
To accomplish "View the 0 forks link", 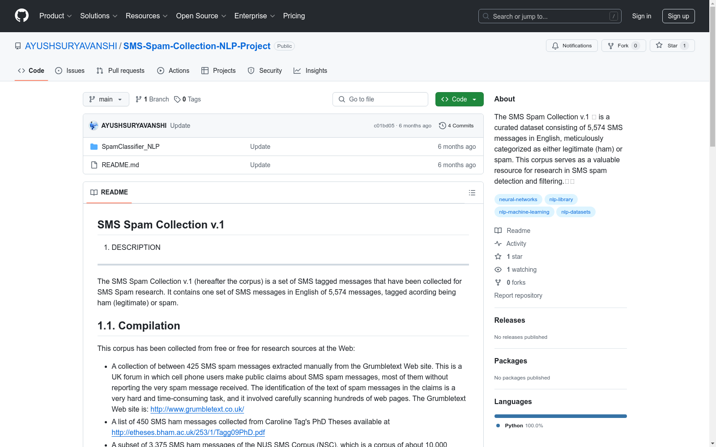I will click(510, 283).
